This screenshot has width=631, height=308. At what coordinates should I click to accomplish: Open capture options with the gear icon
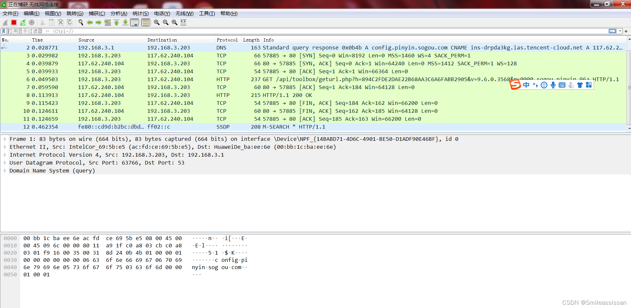(31, 22)
